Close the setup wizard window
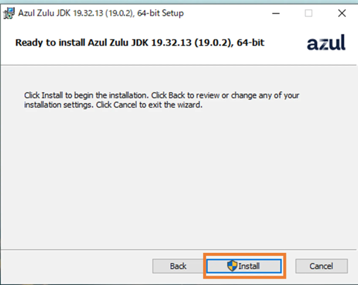 pos(342,13)
